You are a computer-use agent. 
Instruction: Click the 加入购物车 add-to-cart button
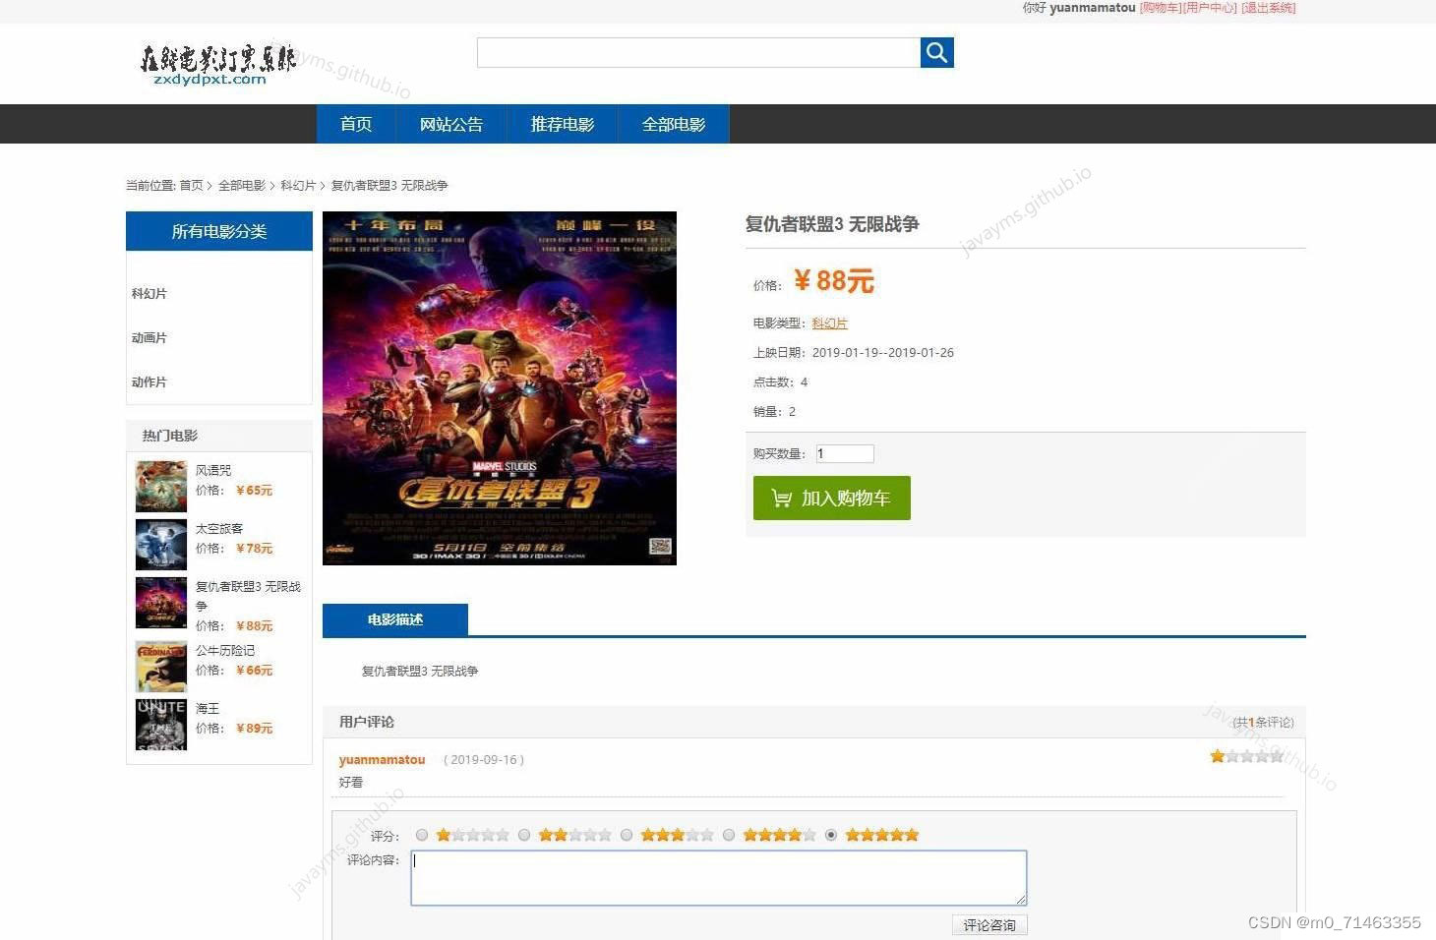point(832,498)
